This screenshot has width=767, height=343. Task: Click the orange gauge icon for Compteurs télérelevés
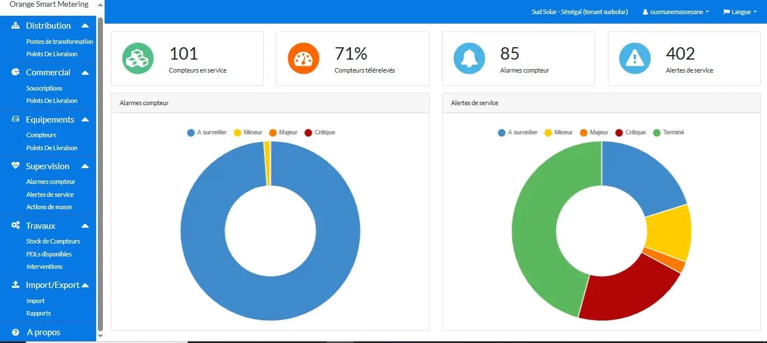(x=304, y=58)
